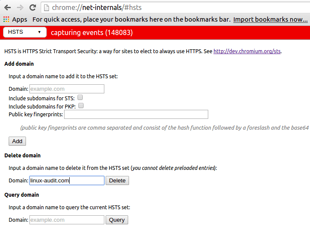Open the Apps grid icon
This screenshot has height=233, width=310.
point(6,19)
